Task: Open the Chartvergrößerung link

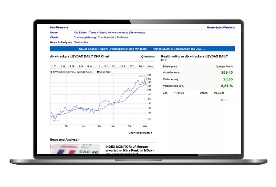Action: pyautogui.click(x=85, y=37)
